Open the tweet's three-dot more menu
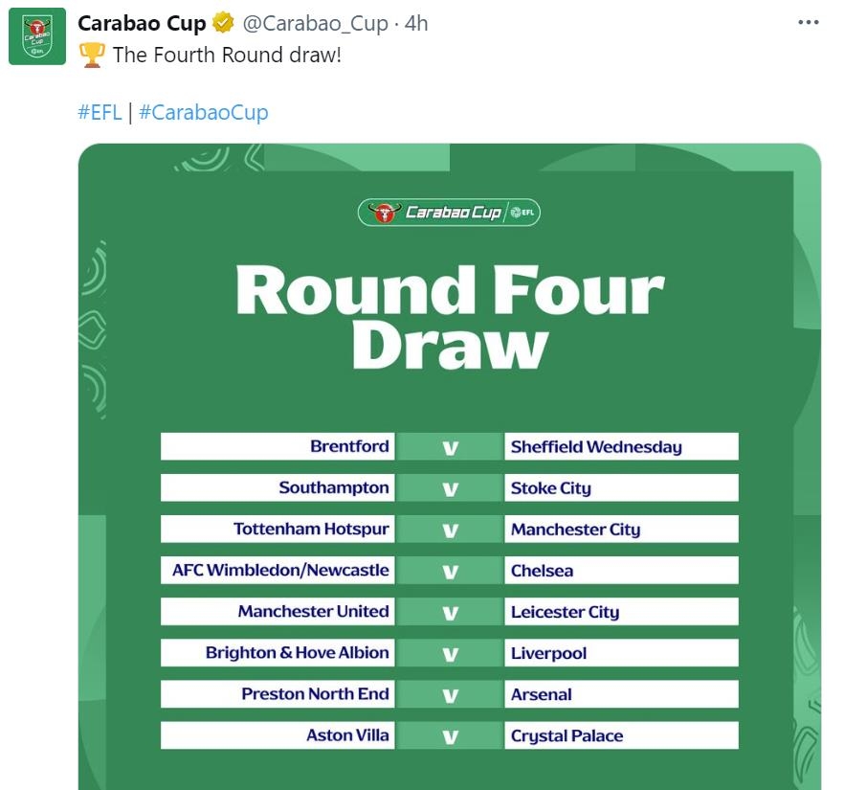 (x=809, y=22)
